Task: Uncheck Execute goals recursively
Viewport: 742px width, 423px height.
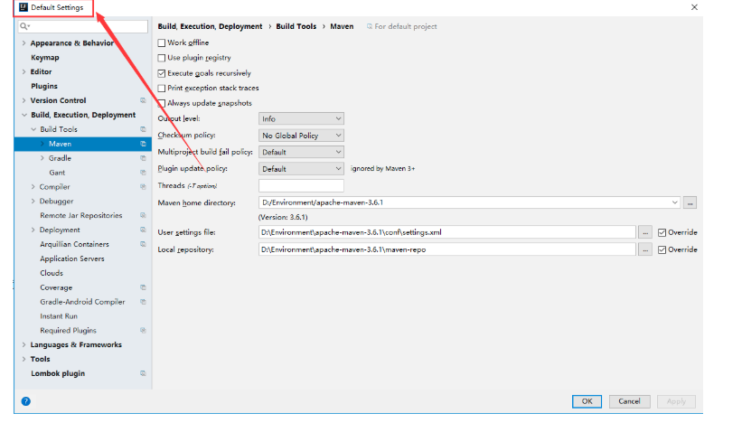Action: [162, 73]
